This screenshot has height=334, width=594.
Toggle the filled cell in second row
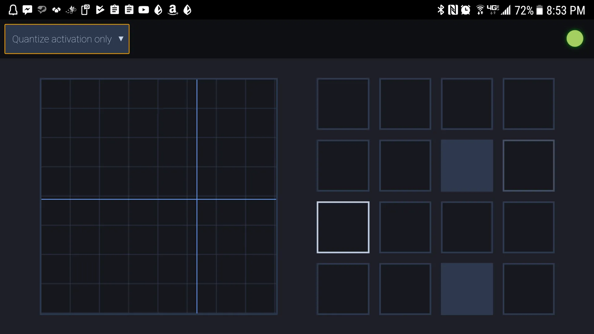pyautogui.click(x=467, y=165)
